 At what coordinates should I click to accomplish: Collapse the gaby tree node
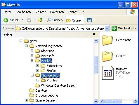(21, 41)
